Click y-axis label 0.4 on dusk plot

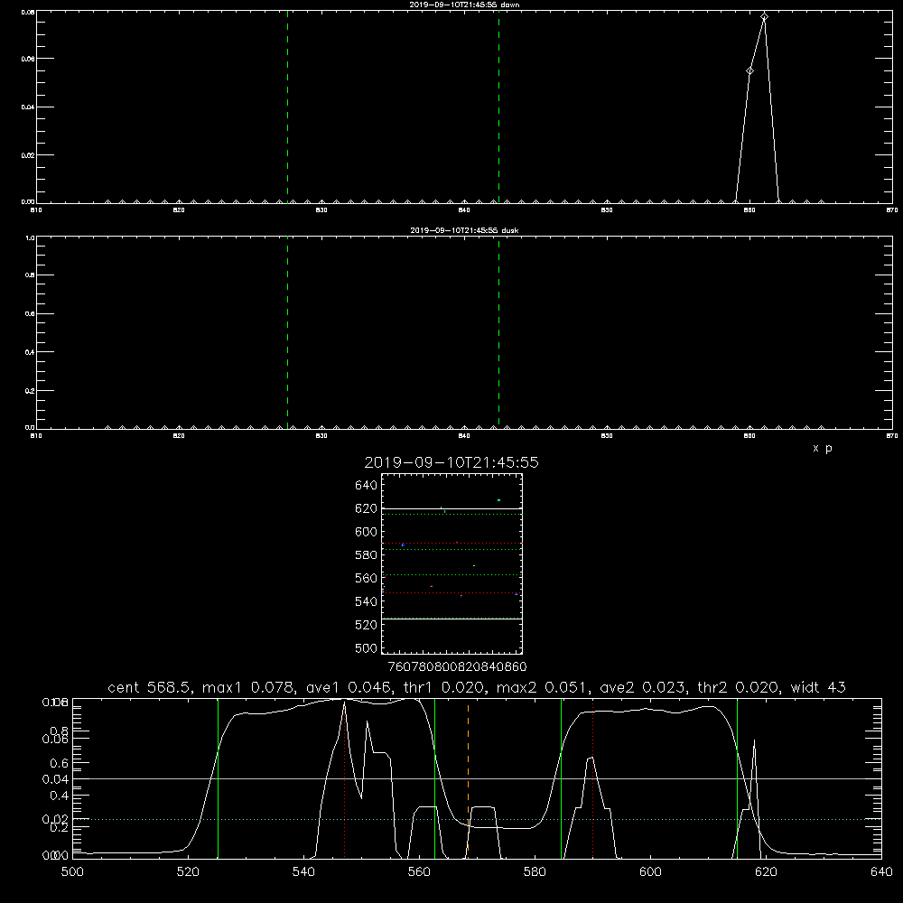[x=31, y=352]
